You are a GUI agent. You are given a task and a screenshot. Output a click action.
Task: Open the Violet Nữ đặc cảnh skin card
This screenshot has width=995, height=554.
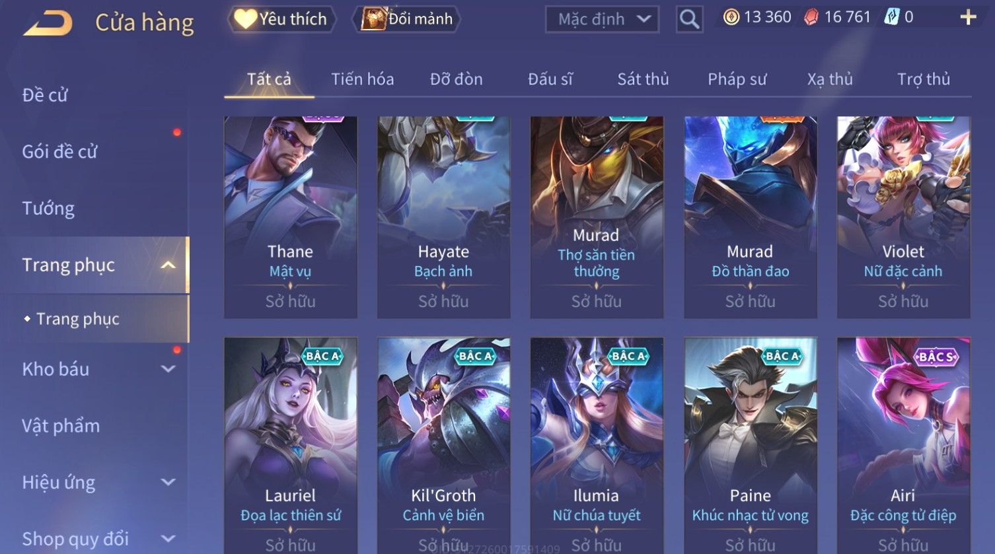point(903,217)
